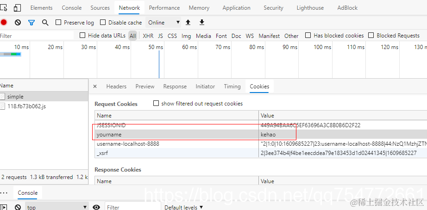Switch to the Console panel tab
Screen dimensions: 427x210
coord(72,8)
